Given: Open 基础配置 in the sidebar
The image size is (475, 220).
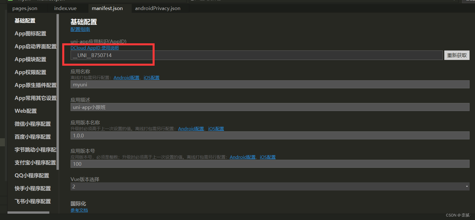Looking at the screenshot, I should pyautogui.click(x=25, y=21).
